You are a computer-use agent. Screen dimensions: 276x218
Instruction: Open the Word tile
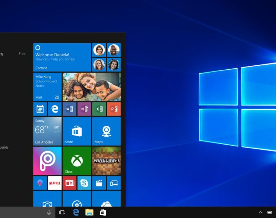pyautogui.click(x=69, y=109)
